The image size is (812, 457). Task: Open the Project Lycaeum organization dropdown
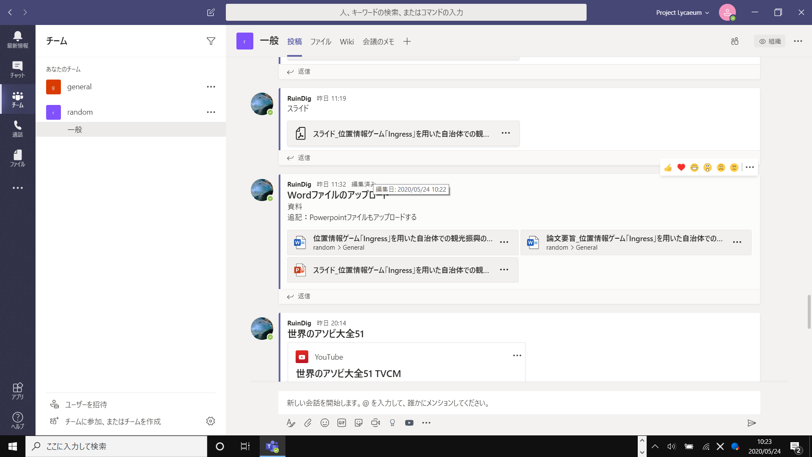(682, 12)
